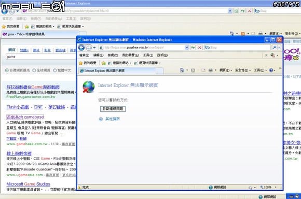Screen dimensions: 301x199
Task: Open zoom dropdown arrow in front status bar
Action: click(276, 187)
